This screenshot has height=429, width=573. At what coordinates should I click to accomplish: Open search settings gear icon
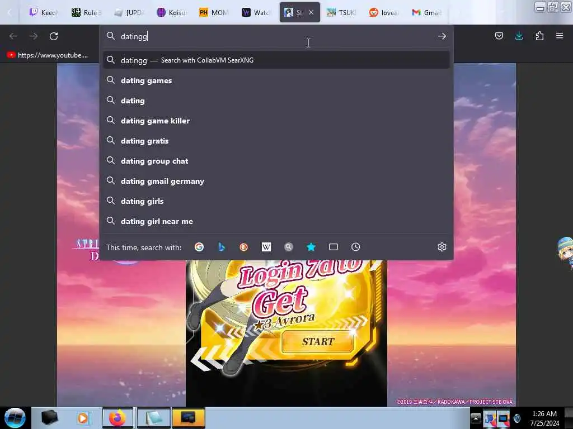(442, 247)
